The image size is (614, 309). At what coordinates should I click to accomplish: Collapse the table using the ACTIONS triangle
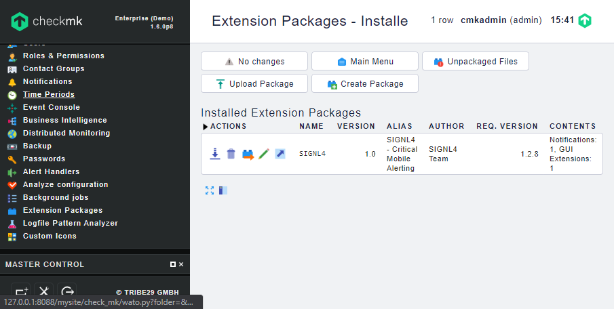pos(205,126)
